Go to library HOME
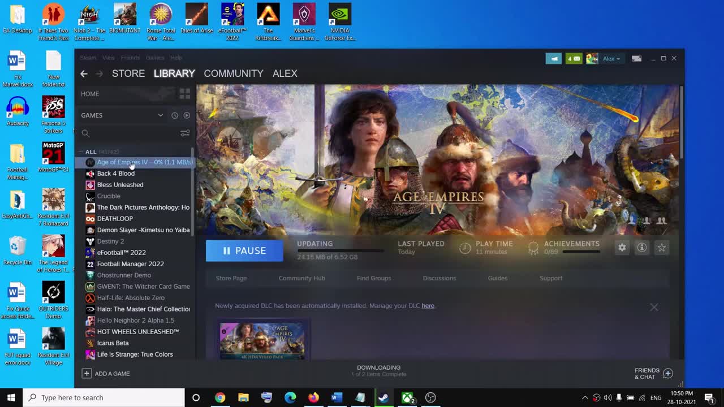724x407 pixels. tap(90, 94)
